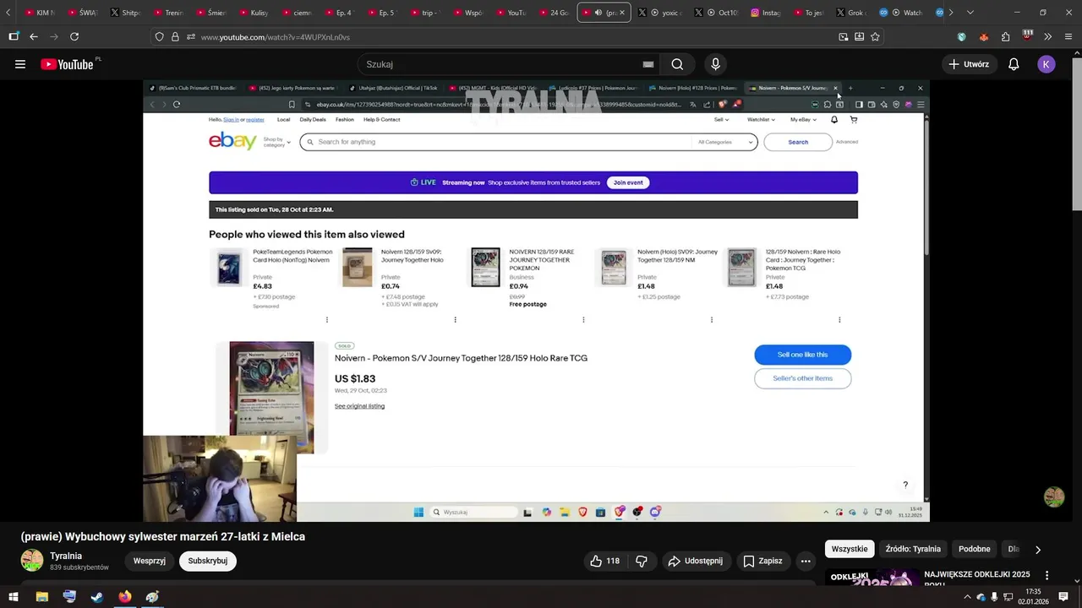
Task: Mute the playing YouTube tab speaker icon
Action: [x=598, y=13]
